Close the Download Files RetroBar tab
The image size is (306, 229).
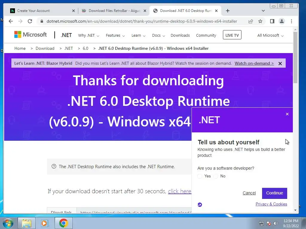pyautogui.click(x=145, y=11)
